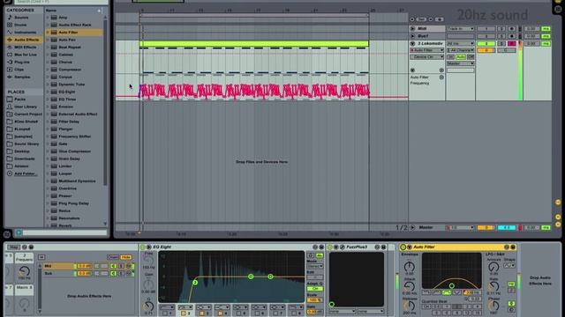Viewport: 565px width, 317px height.
Task: Toggle the Auto Filter device activator
Action: (403, 247)
